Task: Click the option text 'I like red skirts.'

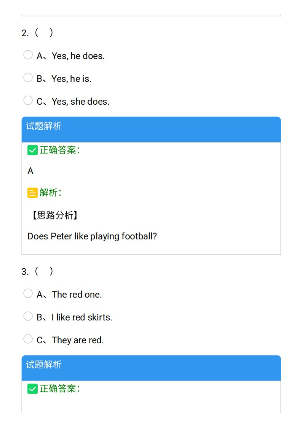Action: (82, 317)
